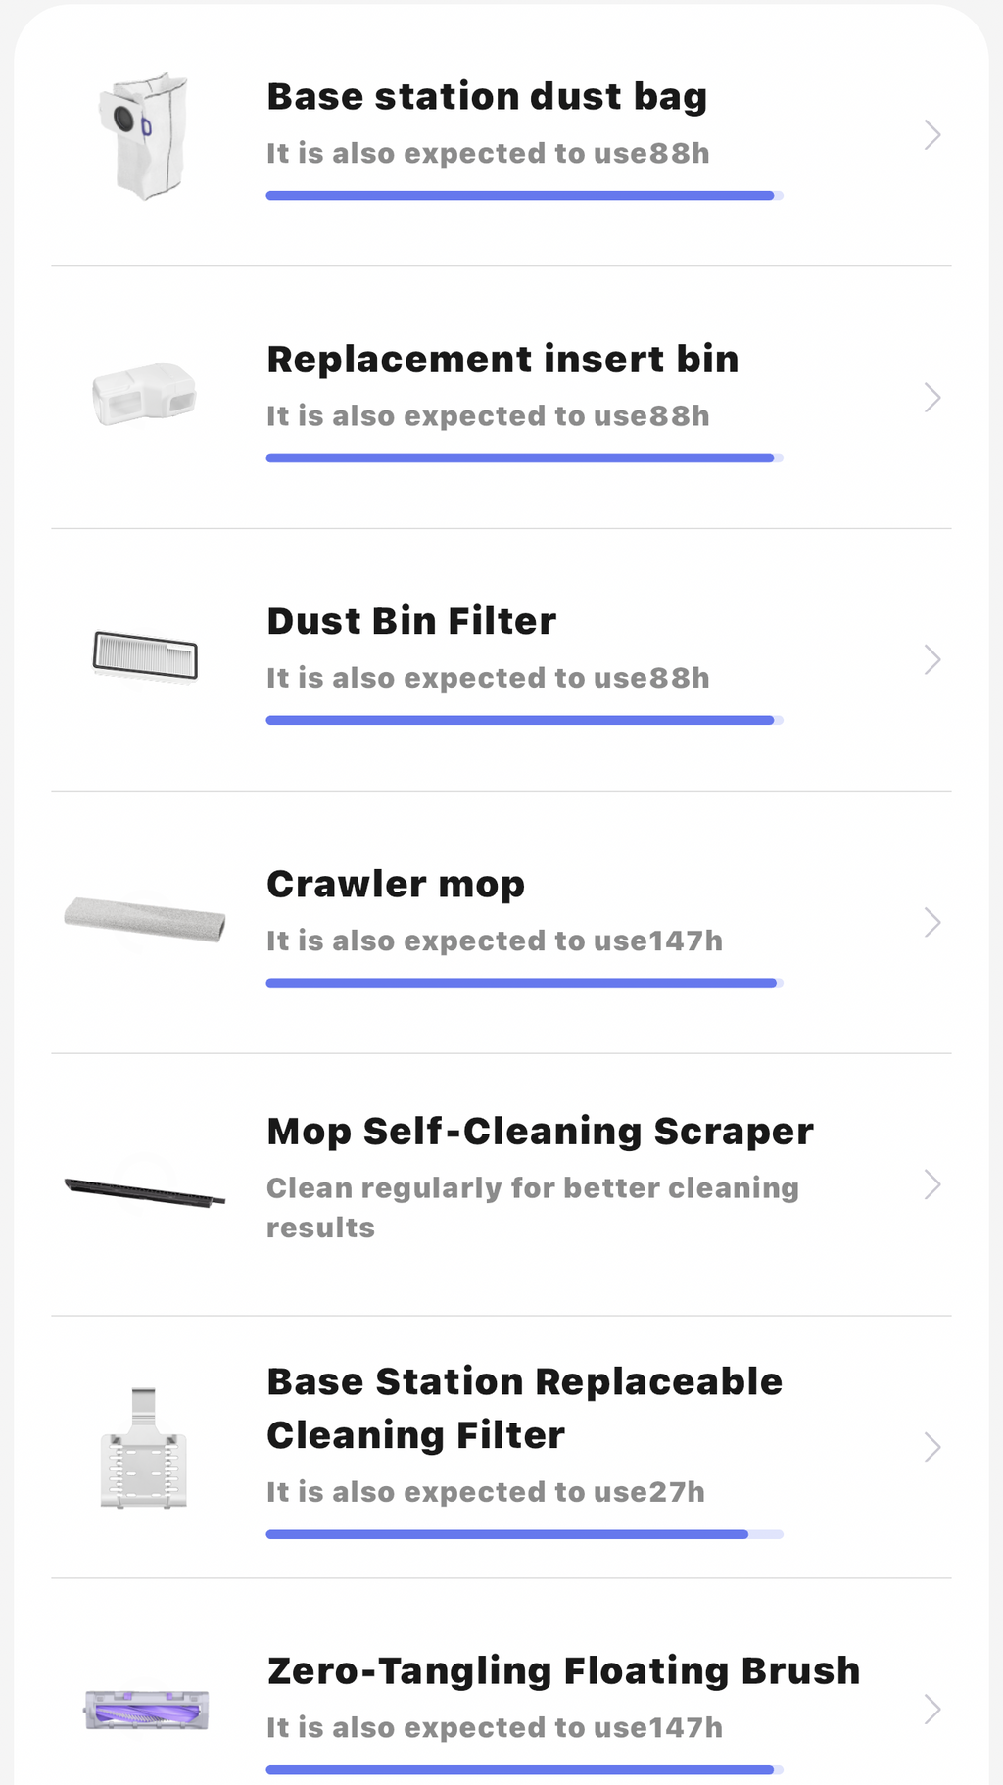Select the Base station dust bag title
The image size is (1003, 1785).
coord(487,97)
